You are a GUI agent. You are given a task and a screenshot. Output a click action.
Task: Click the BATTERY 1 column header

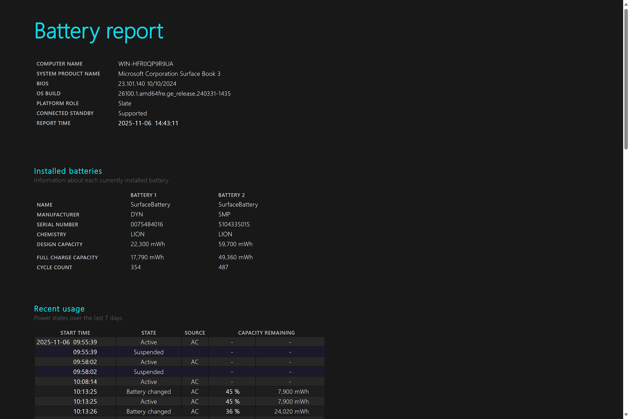(x=143, y=195)
